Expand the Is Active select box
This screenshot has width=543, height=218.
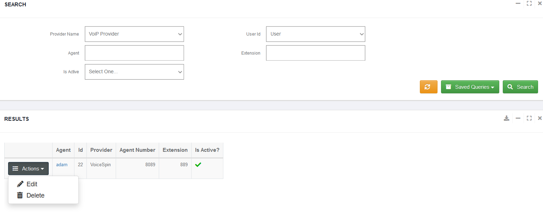pos(134,72)
